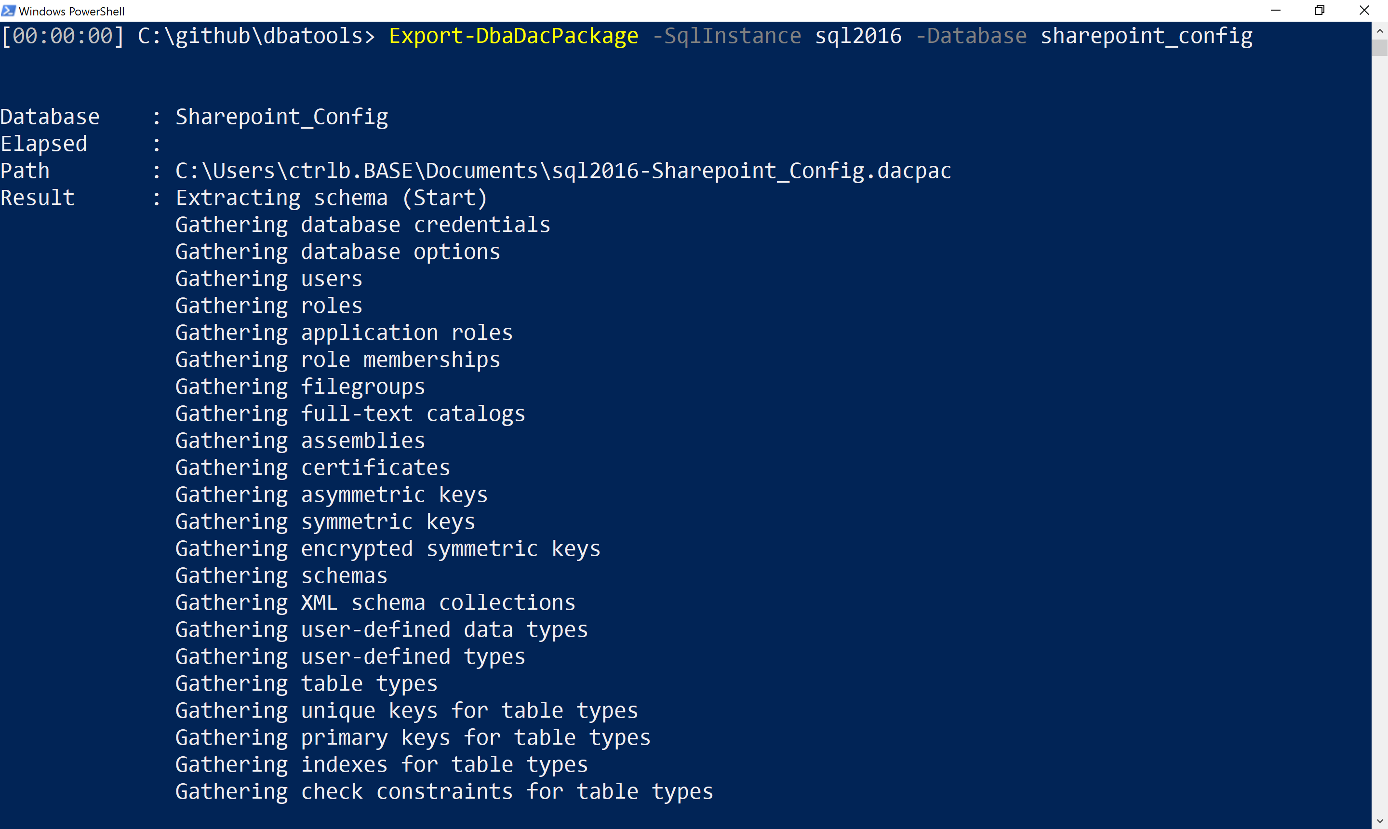Click the Minimize button
Viewport: 1388px width, 829px height.
1276,10
